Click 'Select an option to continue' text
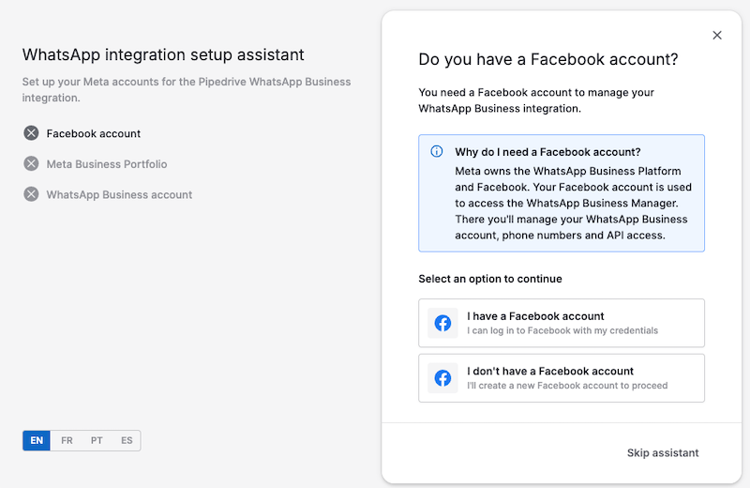Viewport: 750px width, 488px height. (x=490, y=279)
